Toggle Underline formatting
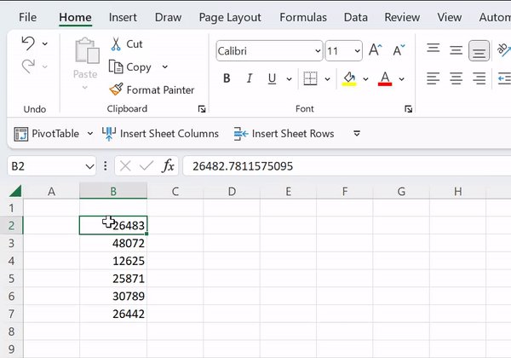Screen dimensions: 511x358 (x=272, y=78)
